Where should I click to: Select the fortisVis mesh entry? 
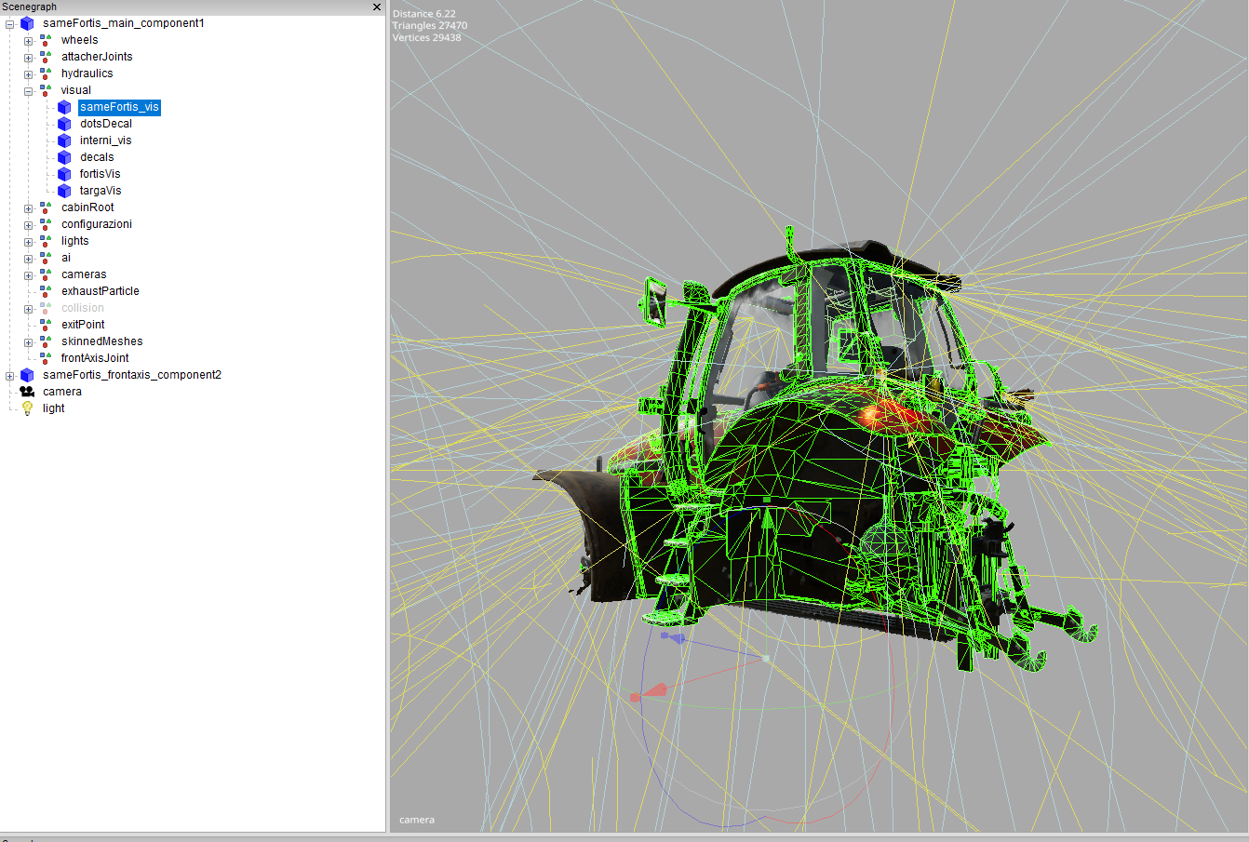[x=100, y=174]
